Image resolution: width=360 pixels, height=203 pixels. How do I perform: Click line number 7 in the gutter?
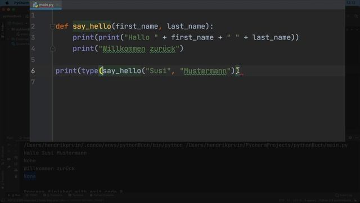(33, 82)
